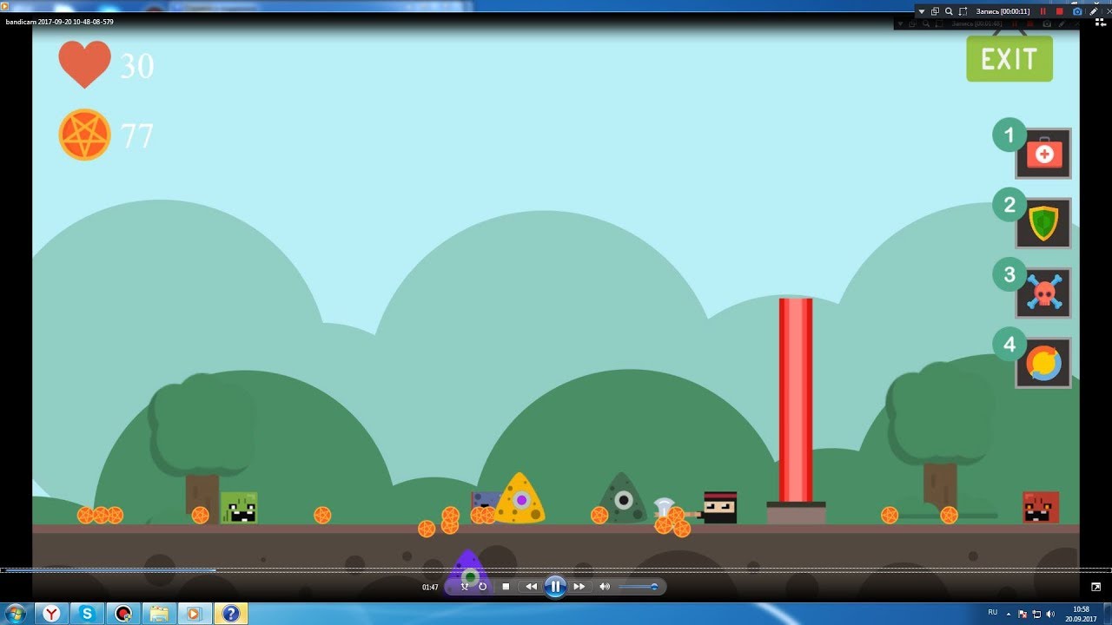This screenshot has width=1112, height=625.
Task: Open Action Center flag icon
Action: pyautogui.click(x=1023, y=614)
